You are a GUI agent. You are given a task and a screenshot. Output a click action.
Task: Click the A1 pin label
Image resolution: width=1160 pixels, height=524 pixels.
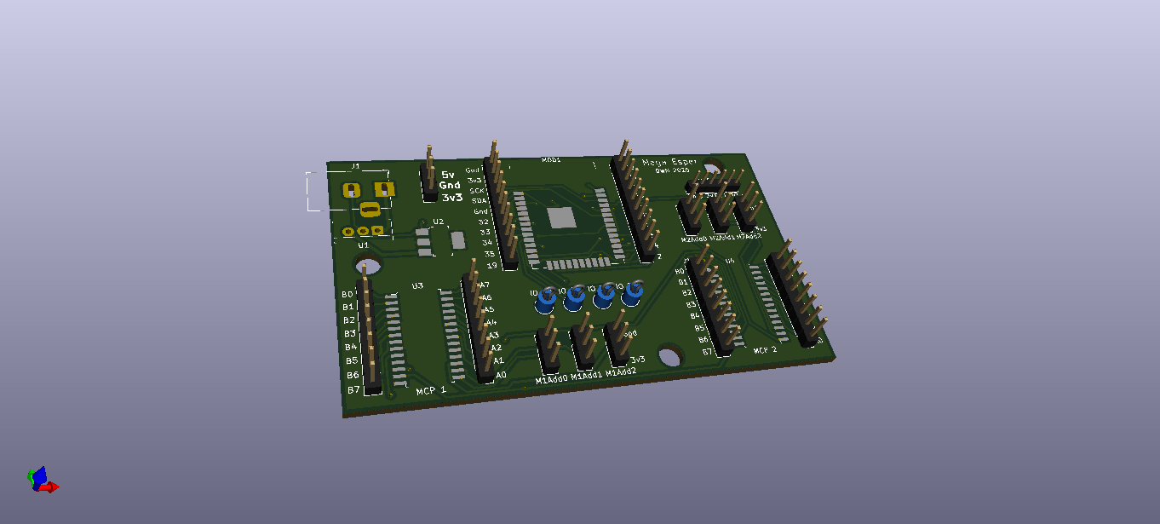[499, 360]
